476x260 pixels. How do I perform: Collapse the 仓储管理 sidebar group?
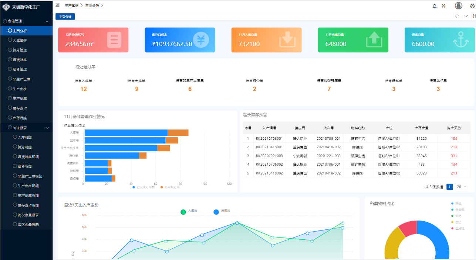coord(47,21)
